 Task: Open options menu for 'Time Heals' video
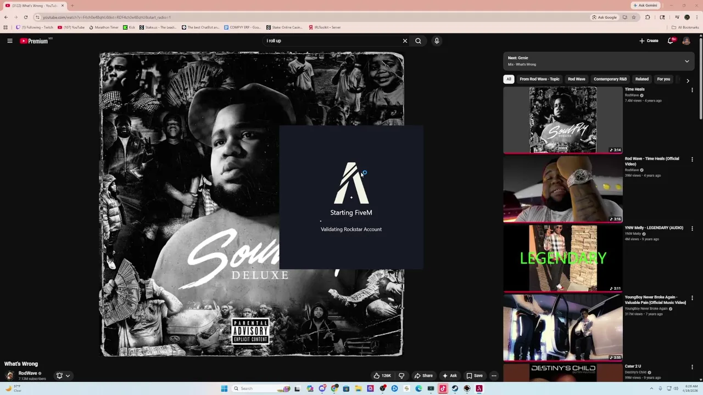click(x=692, y=90)
